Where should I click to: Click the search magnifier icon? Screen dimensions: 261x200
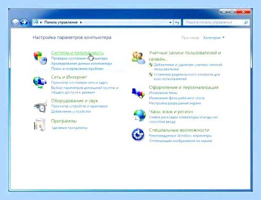click(246, 22)
